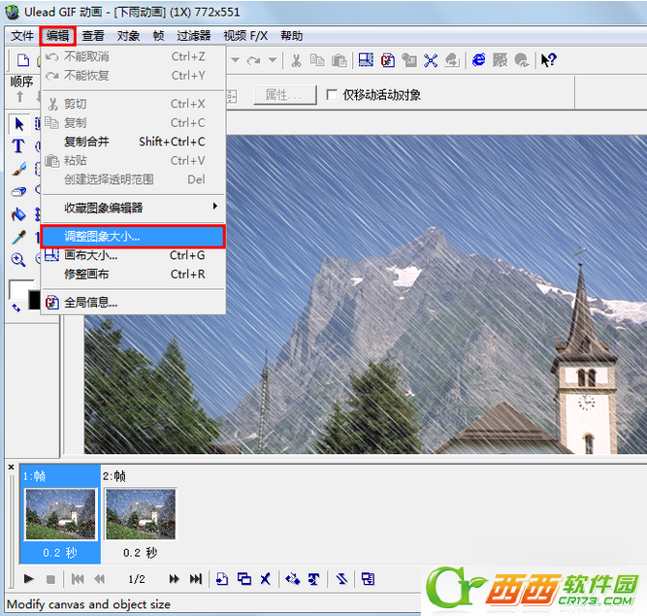
Task: Stop animation playback
Action: (x=50, y=579)
